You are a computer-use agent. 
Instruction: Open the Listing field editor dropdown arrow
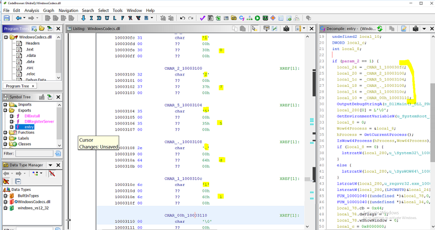[x=304, y=29]
